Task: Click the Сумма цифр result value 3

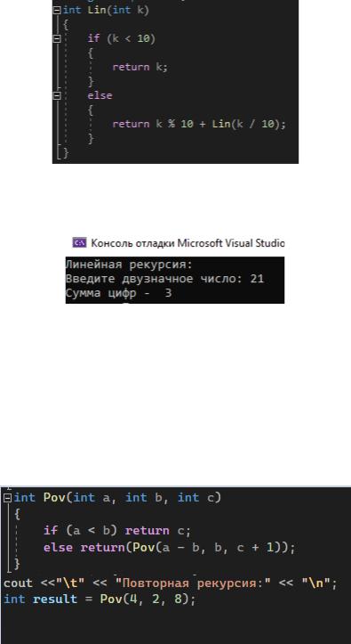Action: [168, 293]
